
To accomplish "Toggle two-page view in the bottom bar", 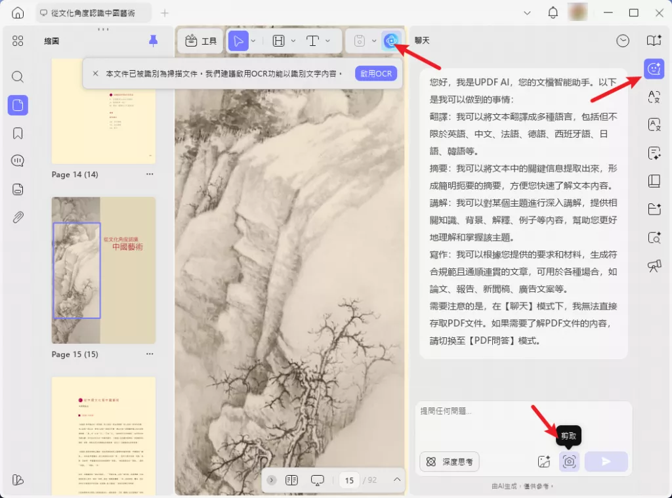I will 292,480.
